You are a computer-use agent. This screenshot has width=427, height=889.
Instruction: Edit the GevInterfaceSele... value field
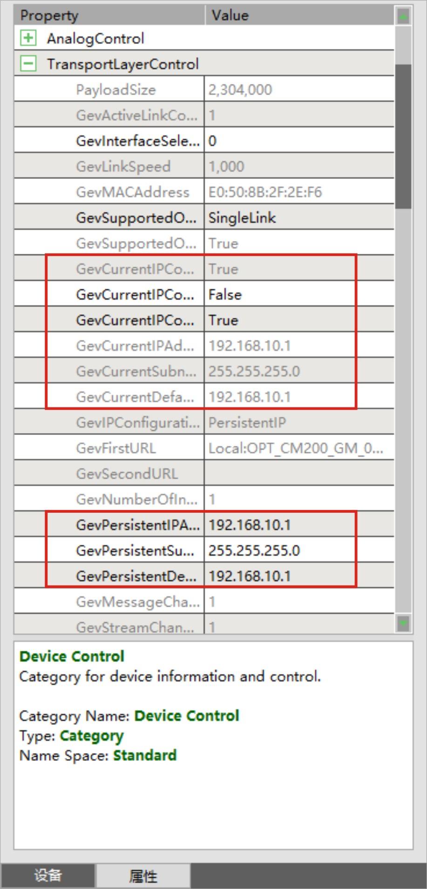click(298, 141)
